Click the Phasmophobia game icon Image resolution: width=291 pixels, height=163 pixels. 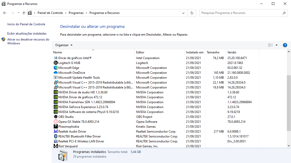coord(56,126)
